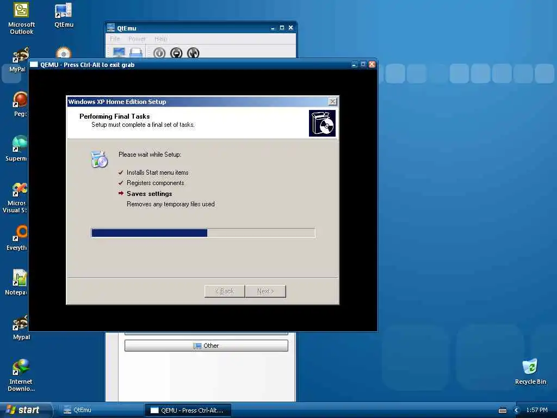Minimize the QtEmu window
This screenshot has width=557, height=418.
273,28
